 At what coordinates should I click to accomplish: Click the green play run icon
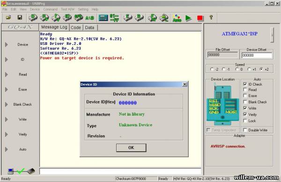click(188, 18)
